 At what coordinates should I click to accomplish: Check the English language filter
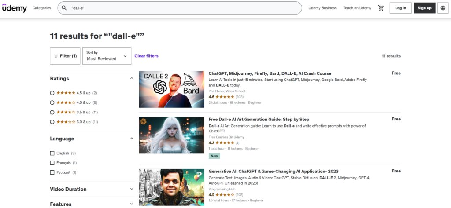(52, 153)
